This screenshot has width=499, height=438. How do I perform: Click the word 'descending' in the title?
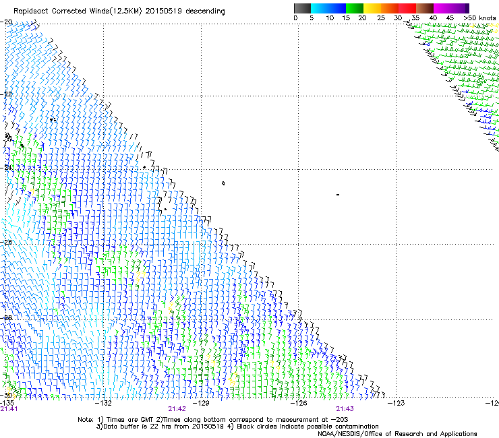[205, 11]
